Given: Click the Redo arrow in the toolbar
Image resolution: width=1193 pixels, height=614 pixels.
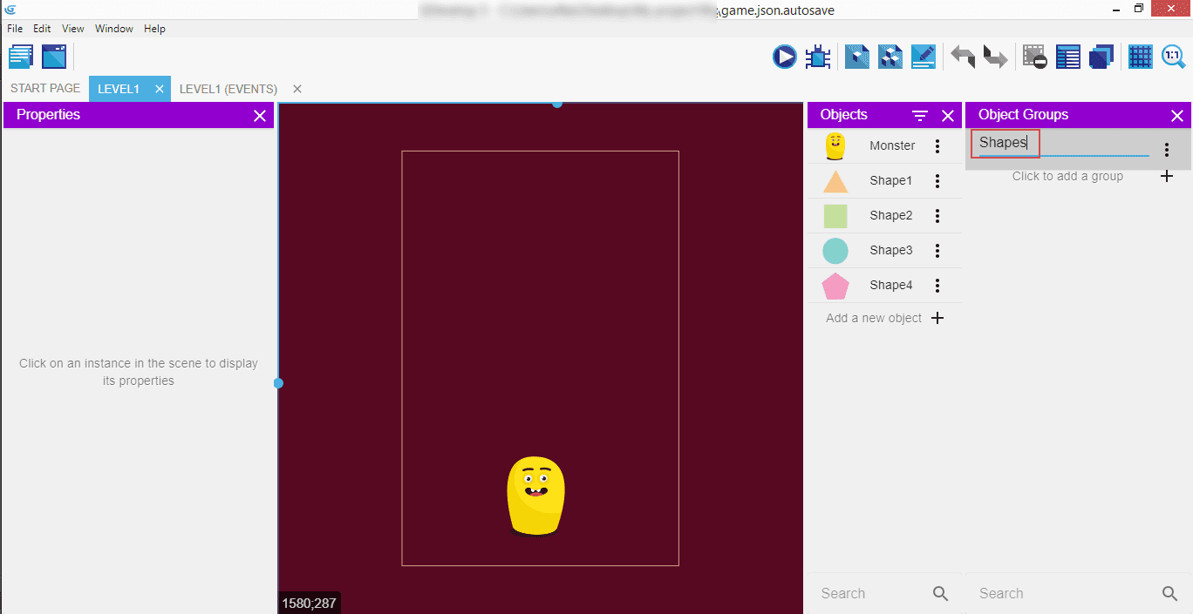Looking at the screenshot, I should 995,57.
